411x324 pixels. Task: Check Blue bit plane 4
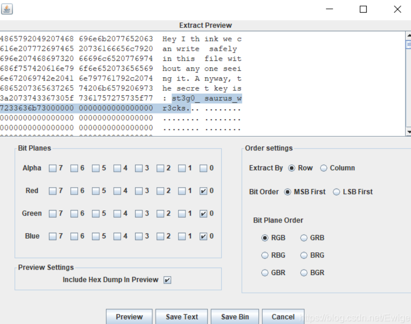[x=117, y=236]
